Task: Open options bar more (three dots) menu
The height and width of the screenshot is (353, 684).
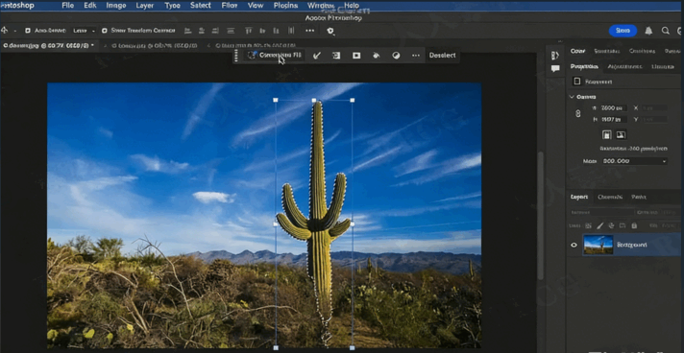Action: tap(309, 31)
